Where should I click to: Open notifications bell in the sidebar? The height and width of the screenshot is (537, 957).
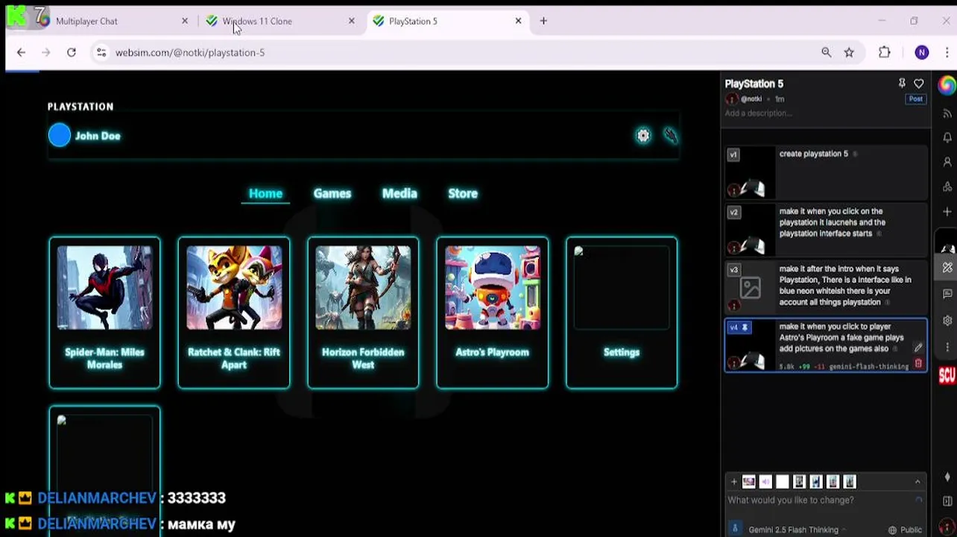(947, 137)
